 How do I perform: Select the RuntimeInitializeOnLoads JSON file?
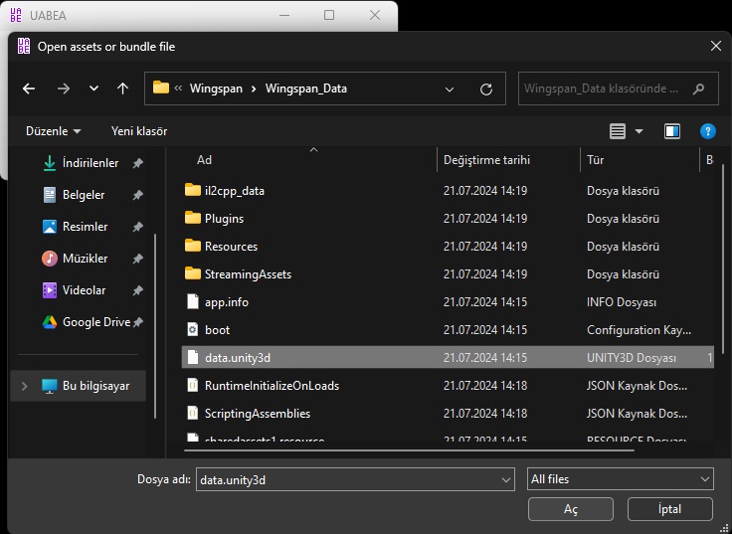tap(448, 386)
